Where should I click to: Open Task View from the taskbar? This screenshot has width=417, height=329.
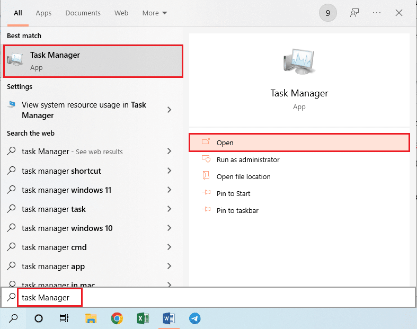[64, 318]
